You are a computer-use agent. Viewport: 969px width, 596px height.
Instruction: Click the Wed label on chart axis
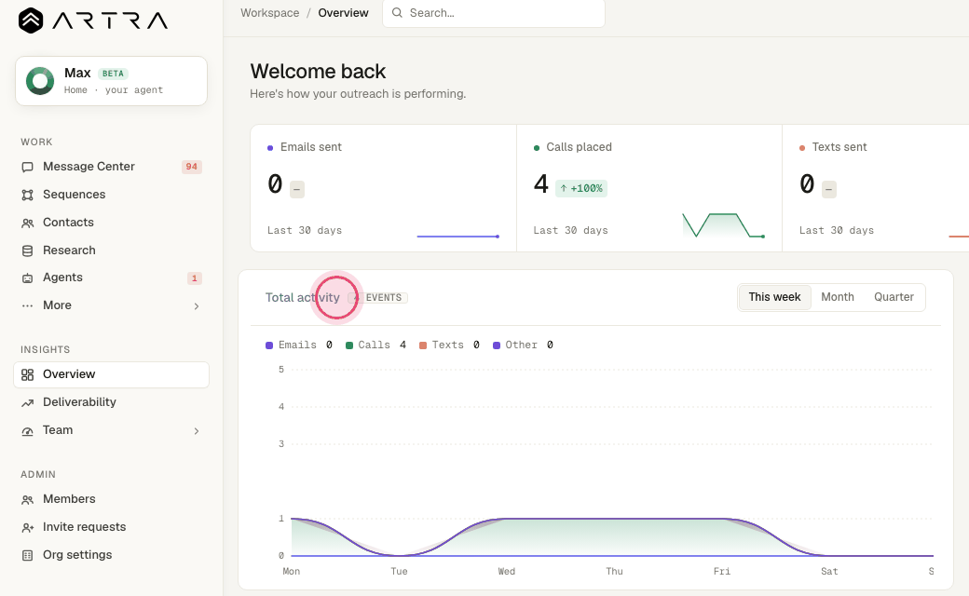coord(507,571)
